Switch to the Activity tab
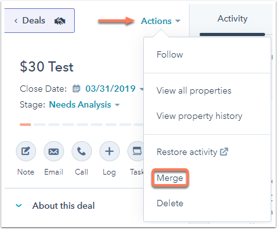Image resolution: width=277 pixels, height=229 pixels. coord(233,18)
